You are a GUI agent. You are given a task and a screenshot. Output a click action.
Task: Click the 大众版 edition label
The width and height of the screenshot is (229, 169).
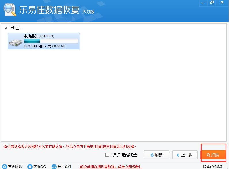point(88,12)
